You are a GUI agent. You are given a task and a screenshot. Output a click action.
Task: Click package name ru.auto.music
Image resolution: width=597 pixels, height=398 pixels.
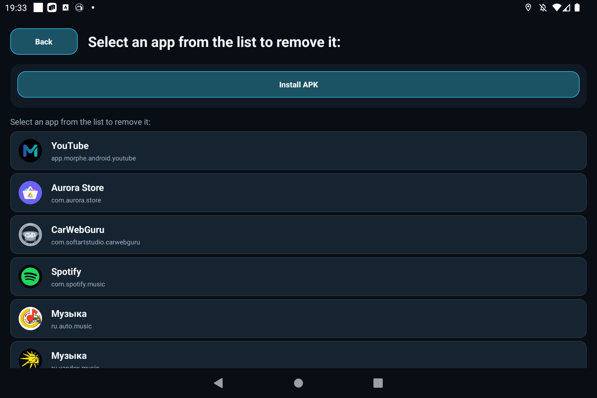(x=72, y=326)
